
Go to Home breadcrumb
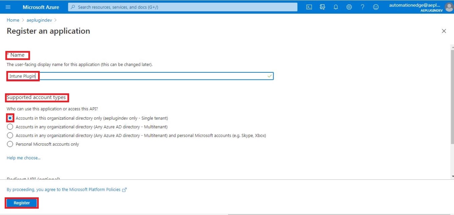13,20
